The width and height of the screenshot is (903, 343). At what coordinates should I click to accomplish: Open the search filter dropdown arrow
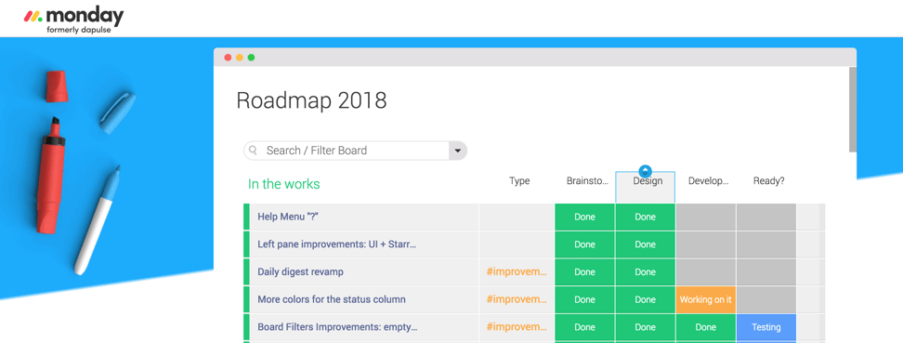pyautogui.click(x=458, y=151)
